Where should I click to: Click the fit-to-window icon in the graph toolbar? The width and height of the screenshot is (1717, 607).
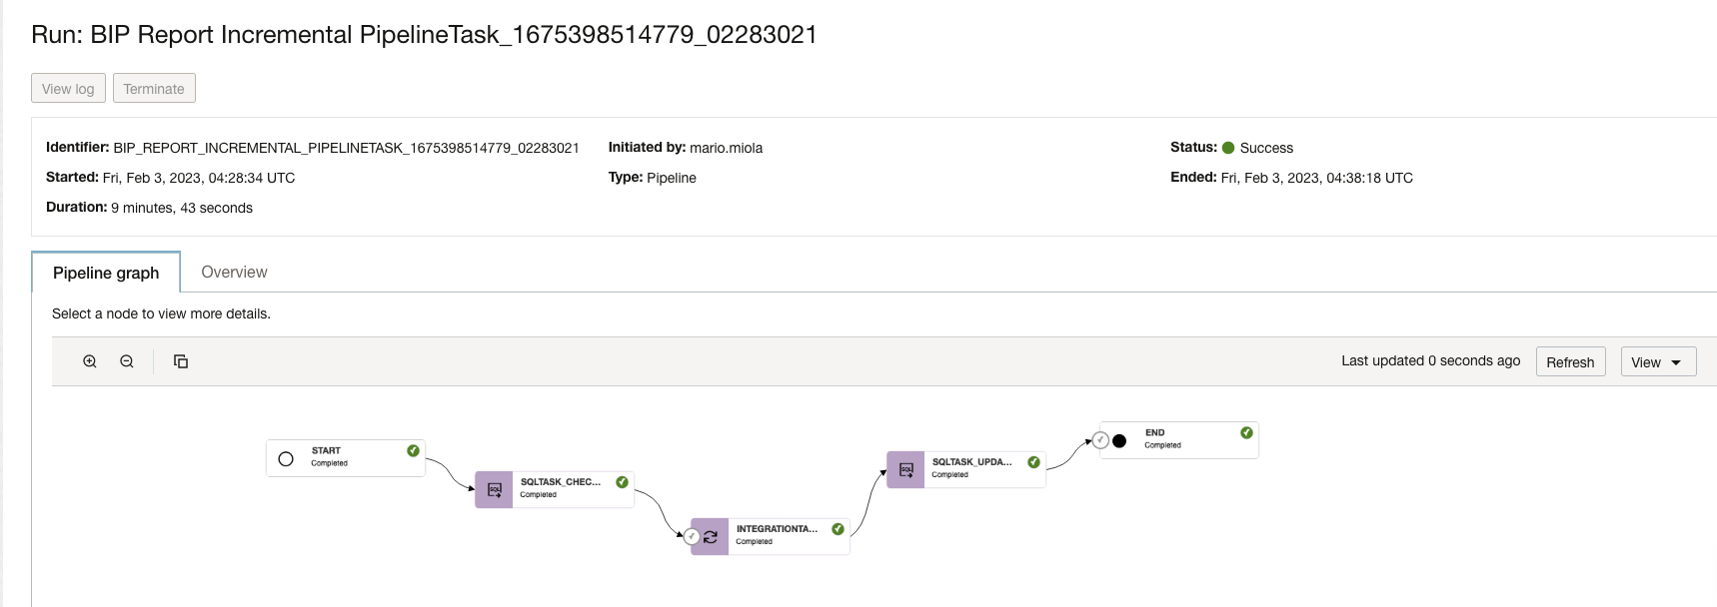pyautogui.click(x=181, y=361)
